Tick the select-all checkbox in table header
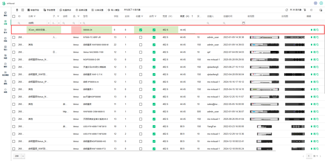The height and width of the screenshot is (161, 325). pos(14,16)
